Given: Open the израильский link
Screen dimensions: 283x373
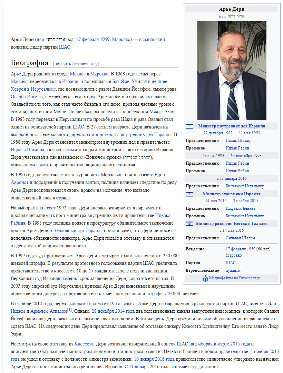Looking at the screenshot, I should (x=152, y=40).
